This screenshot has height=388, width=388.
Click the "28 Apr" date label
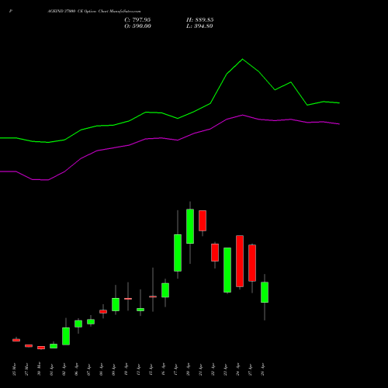[x=263, y=369]
